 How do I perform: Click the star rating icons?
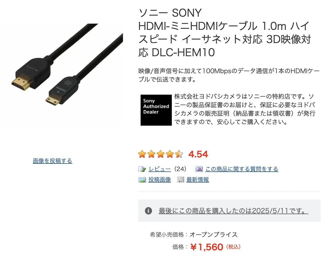160,154
